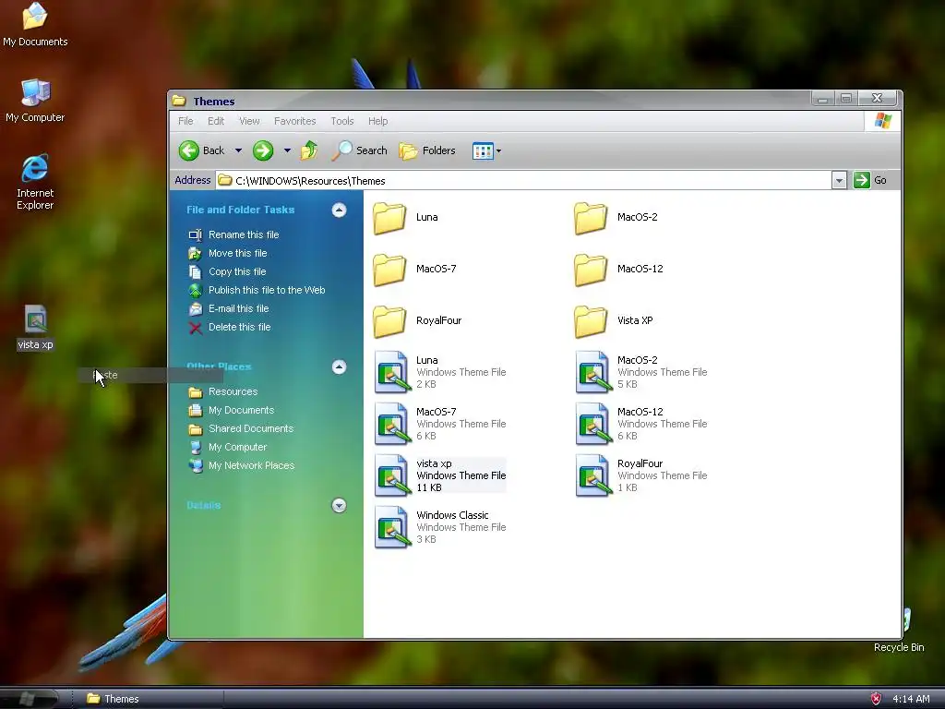The image size is (945, 709).
Task: Click the red security shield tray icon
Action: (x=877, y=699)
